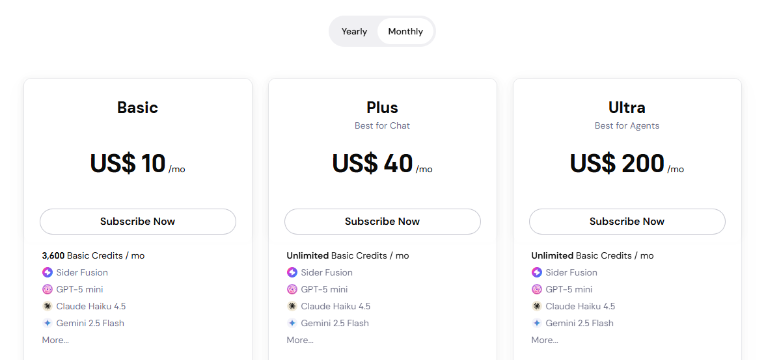This screenshot has height=360, width=766.
Task: Switch billing to Yearly
Action: [354, 31]
